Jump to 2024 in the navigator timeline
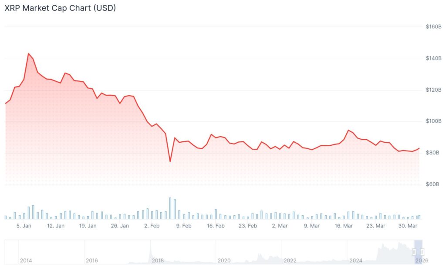446x271 pixels. (356, 261)
